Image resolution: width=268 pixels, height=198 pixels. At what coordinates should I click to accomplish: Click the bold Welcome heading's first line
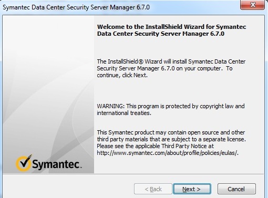pos(171,27)
